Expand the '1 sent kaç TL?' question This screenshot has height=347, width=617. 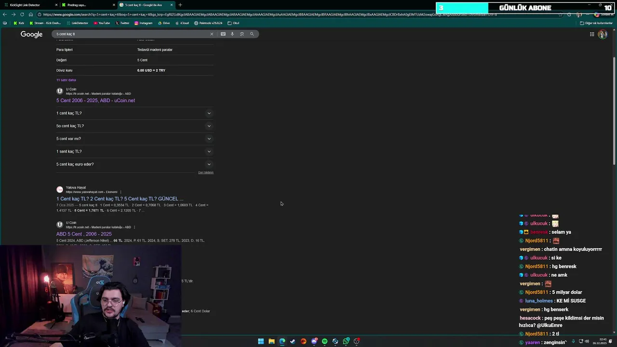coord(134,151)
